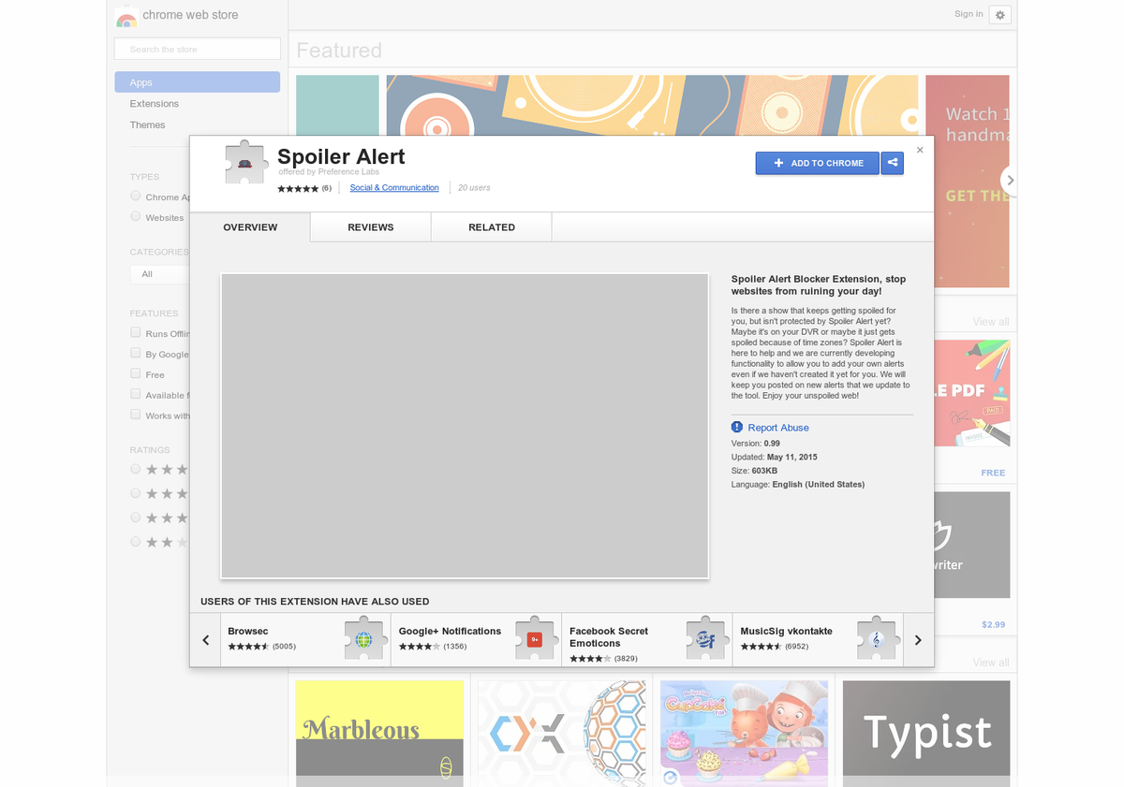Click Add to Chrome button

click(818, 163)
